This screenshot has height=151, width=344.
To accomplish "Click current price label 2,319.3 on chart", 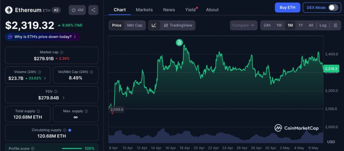I will 331,69.
